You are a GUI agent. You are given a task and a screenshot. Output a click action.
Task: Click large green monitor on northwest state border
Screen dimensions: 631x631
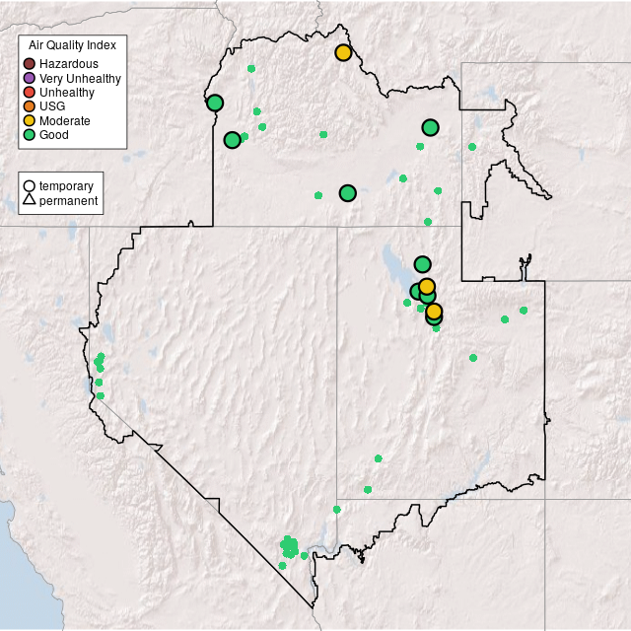pyautogui.click(x=215, y=103)
